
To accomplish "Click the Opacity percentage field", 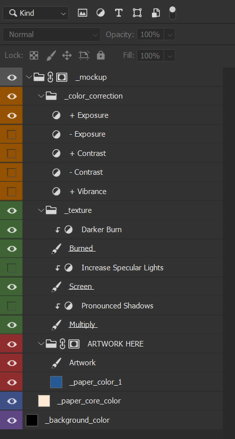I will (150, 35).
